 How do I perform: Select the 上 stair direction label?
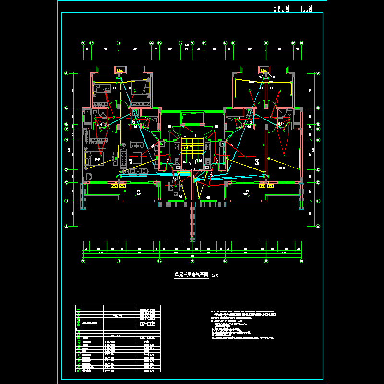click(x=185, y=135)
